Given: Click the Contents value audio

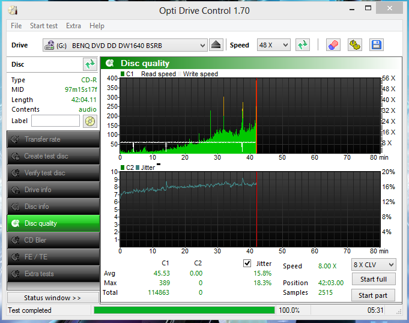Looking at the screenshot, I should (87, 109).
